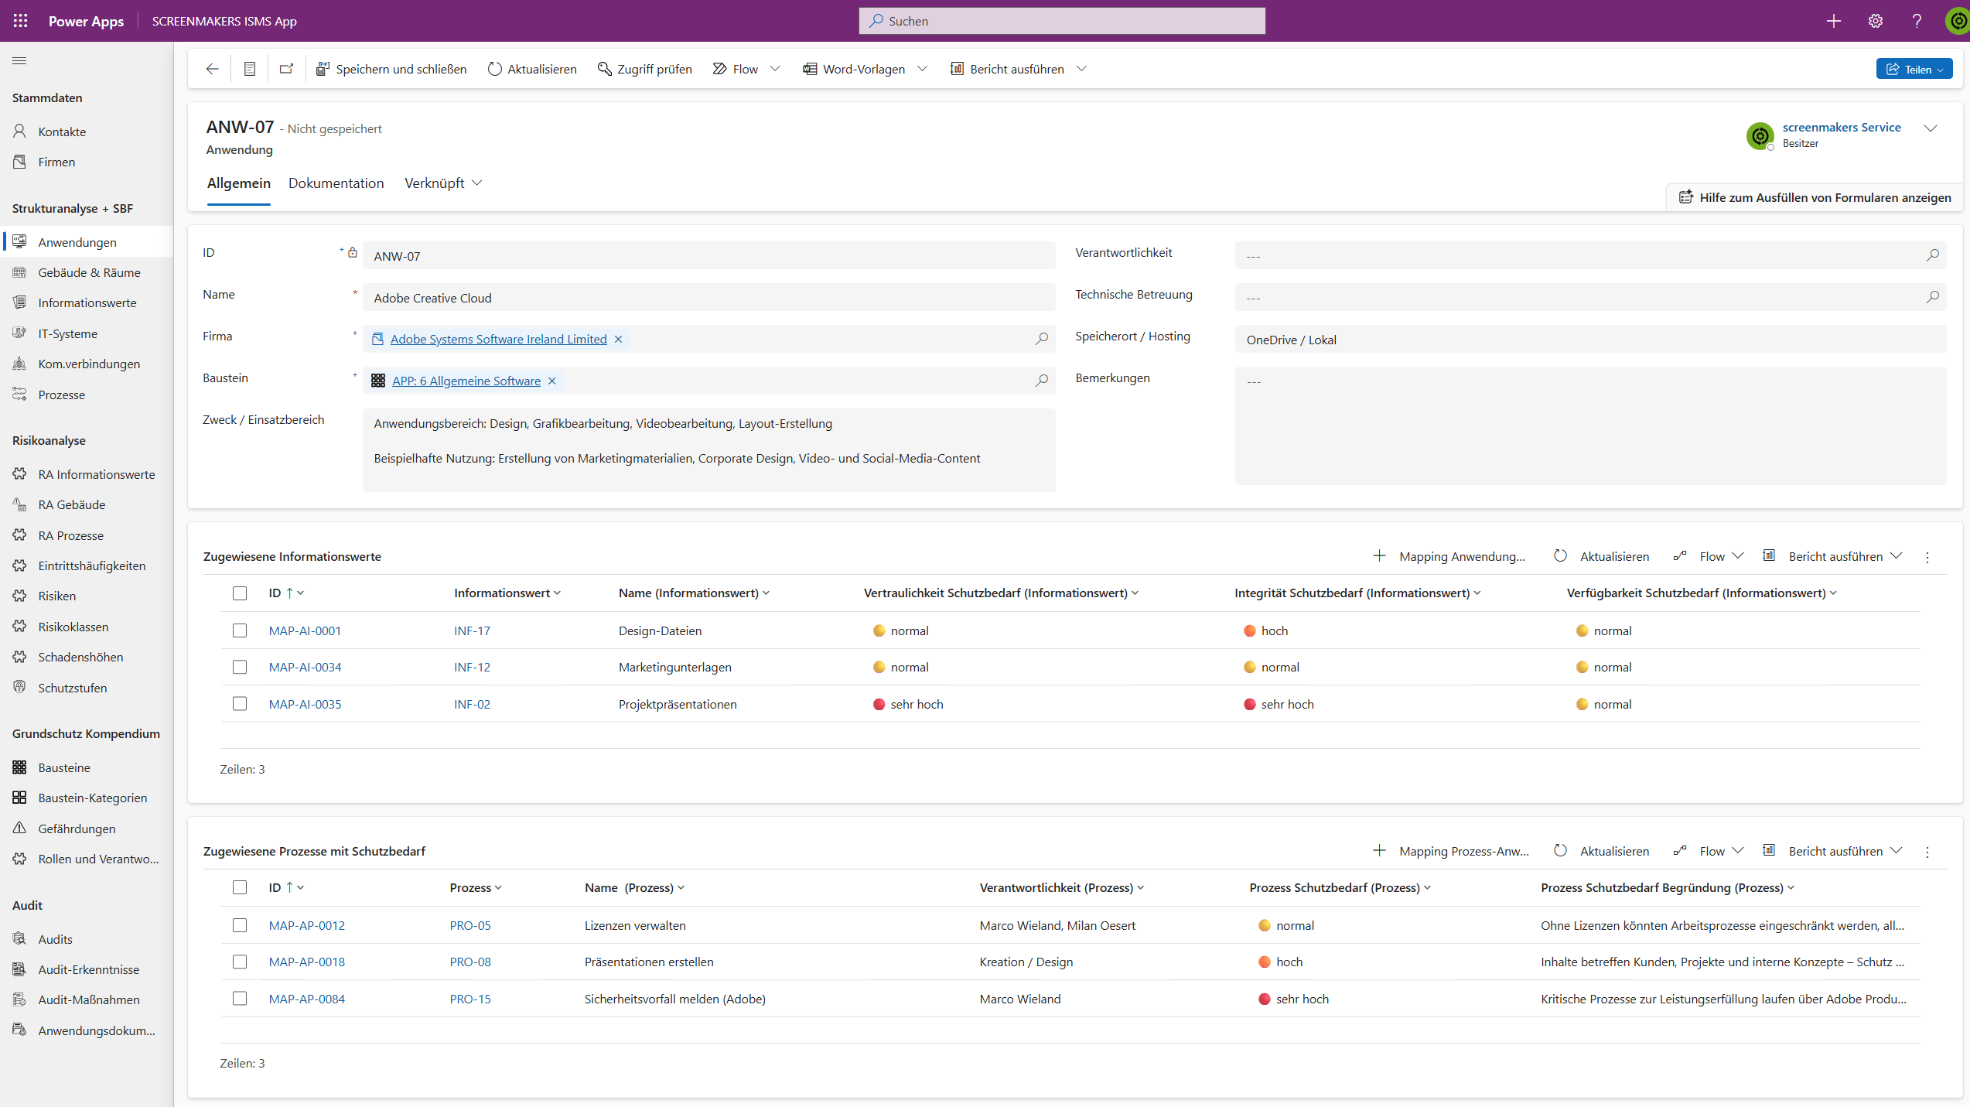Viewport: 1970px width, 1107px height.
Task: Switch to the Dokumentation tab
Action: point(336,183)
